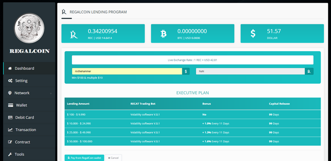Screen dimensions: 331x161
Task: Click the Contract edit icon
Action: [x=10, y=142]
